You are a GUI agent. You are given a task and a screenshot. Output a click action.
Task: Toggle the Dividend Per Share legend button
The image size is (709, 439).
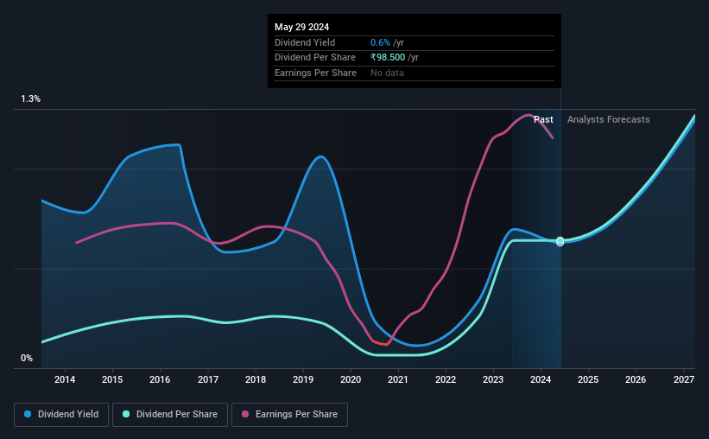click(x=170, y=415)
